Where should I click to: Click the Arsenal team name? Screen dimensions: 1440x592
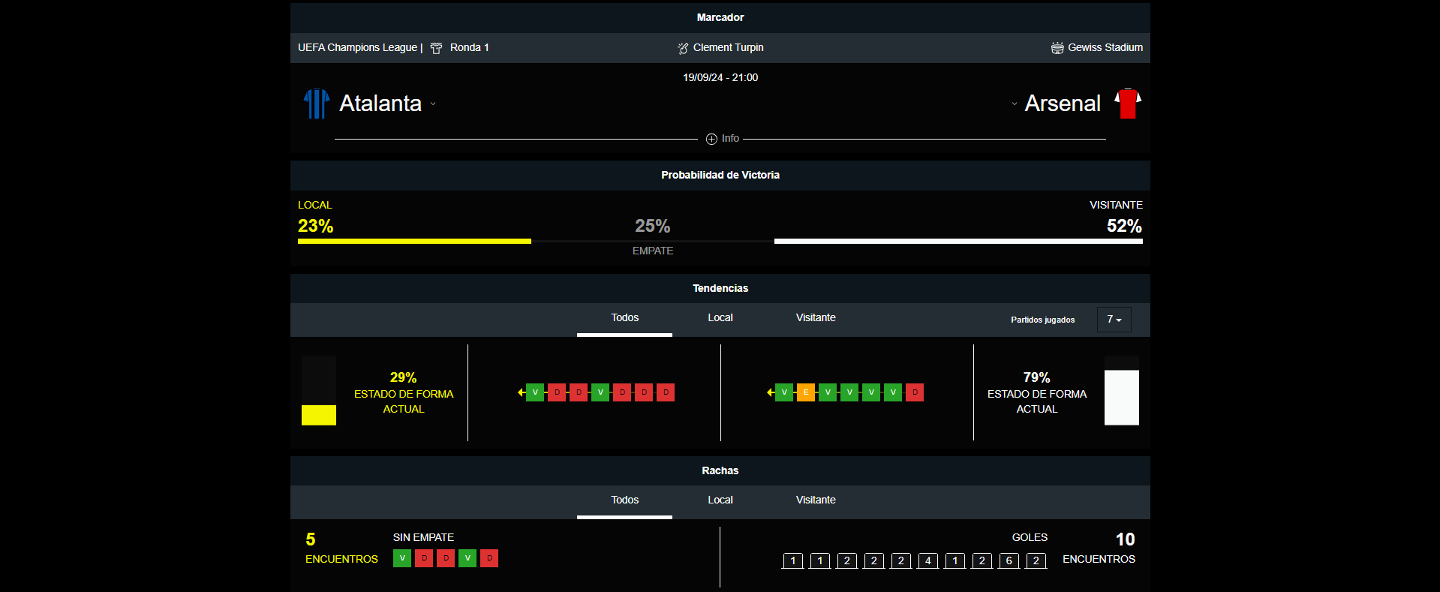coord(1063,104)
